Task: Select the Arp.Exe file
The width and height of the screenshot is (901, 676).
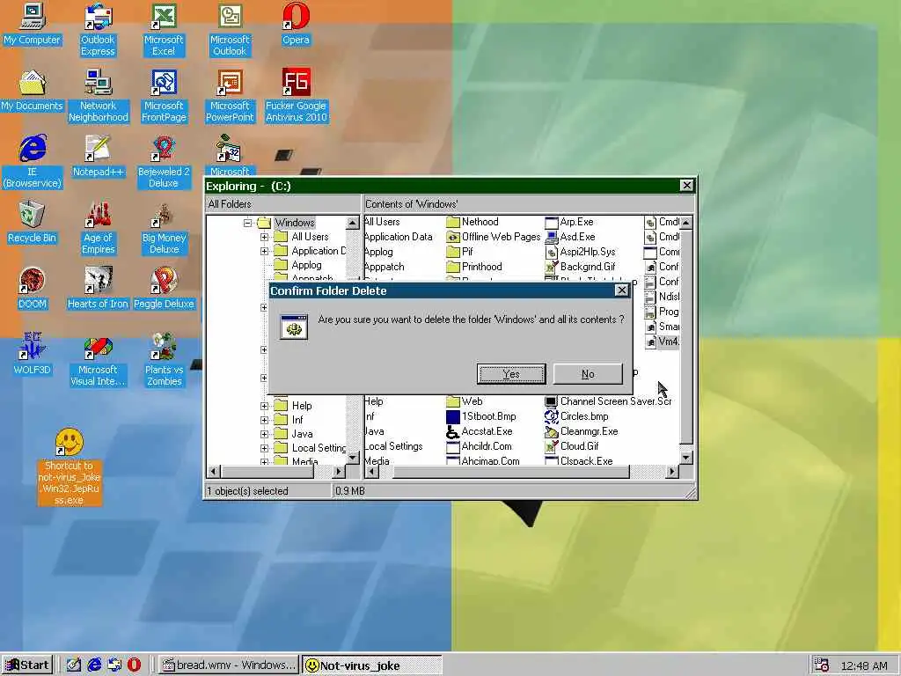Action: point(569,222)
